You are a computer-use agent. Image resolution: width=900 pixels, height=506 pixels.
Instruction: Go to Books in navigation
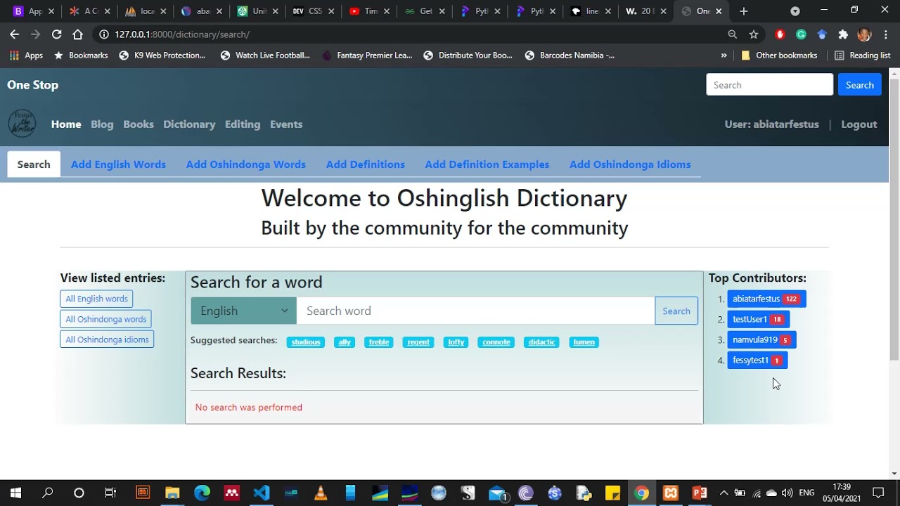click(x=139, y=124)
